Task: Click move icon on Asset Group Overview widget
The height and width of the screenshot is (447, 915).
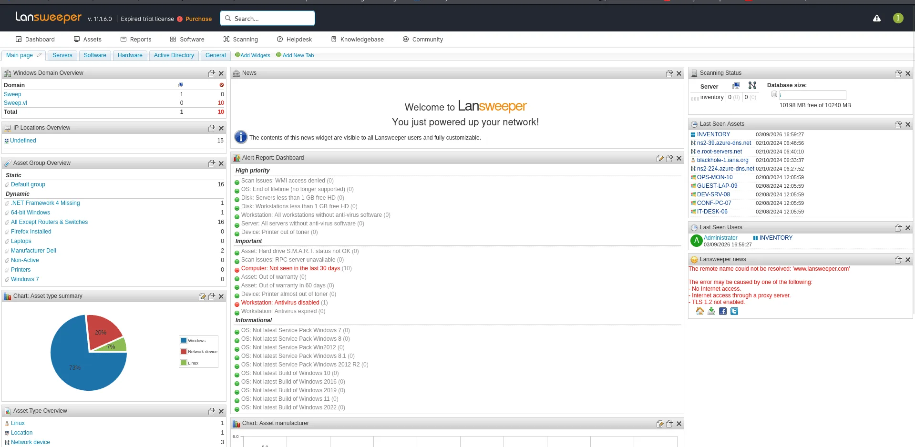Action: 212,163
